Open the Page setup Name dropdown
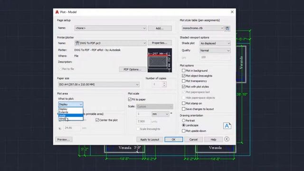 tap(110, 28)
